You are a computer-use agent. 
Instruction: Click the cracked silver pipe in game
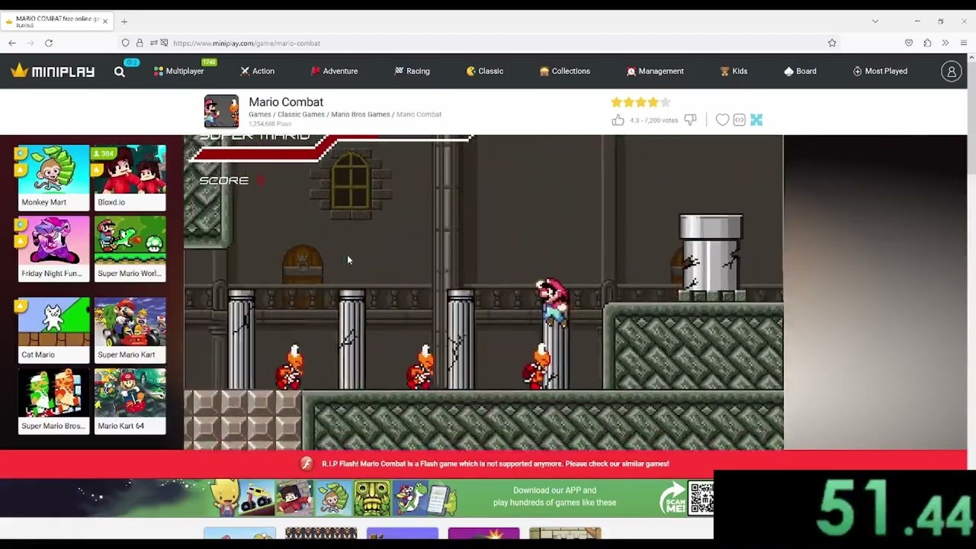711,258
